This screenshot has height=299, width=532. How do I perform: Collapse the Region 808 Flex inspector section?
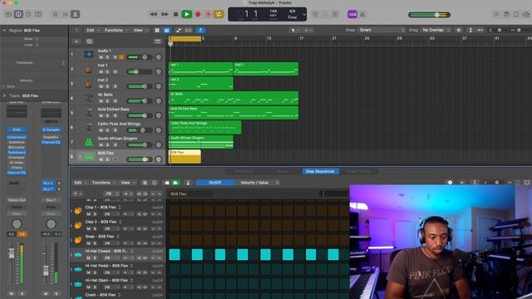pos(4,31)
